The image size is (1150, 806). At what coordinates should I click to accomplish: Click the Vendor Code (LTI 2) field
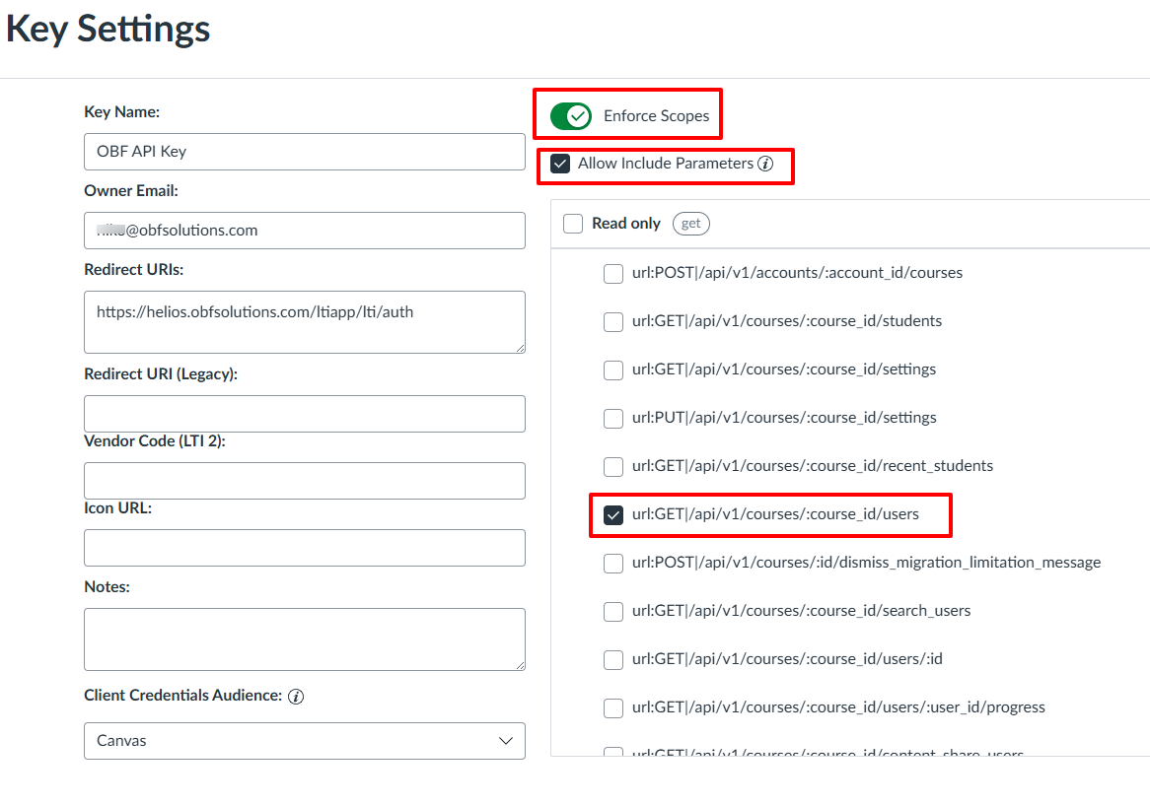point(305,481)
